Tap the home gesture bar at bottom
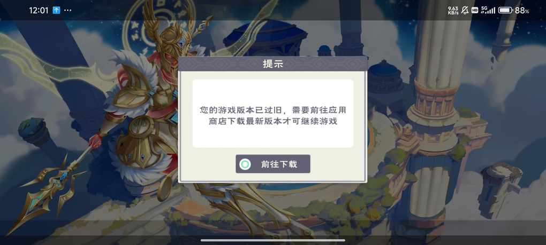This screenshot has width=546, height=245. [272, 240]
